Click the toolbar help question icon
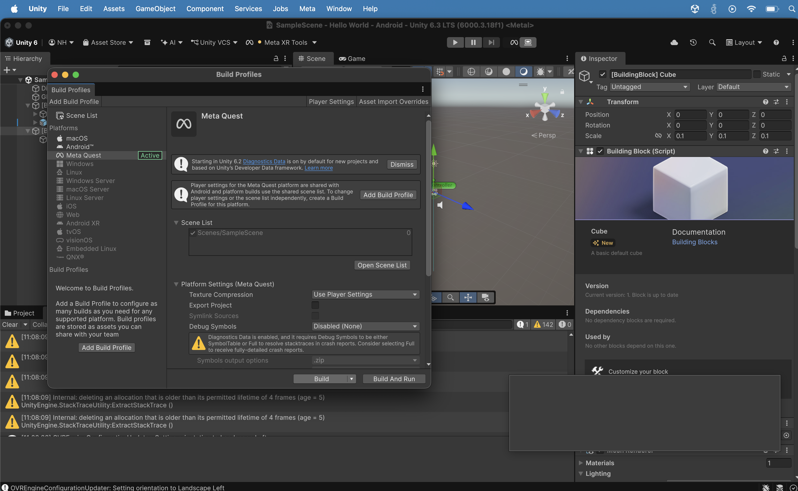The image size is (798, 491). coord(776,42)
